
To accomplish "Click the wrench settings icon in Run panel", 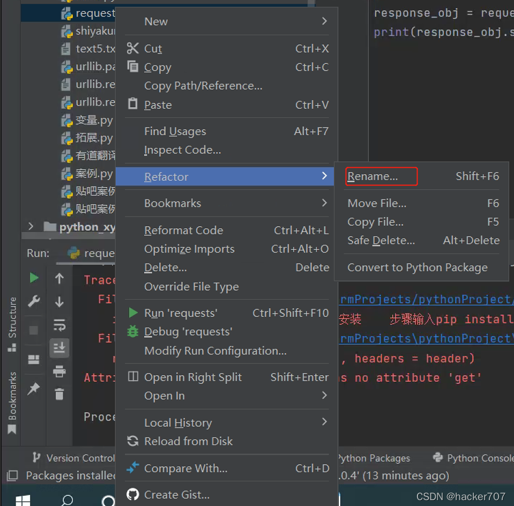I will pos(34,301).
